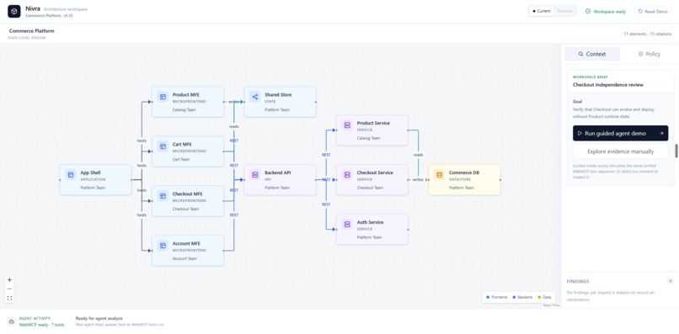Viewport: 679px width, 334px height.
Task: Select the Checkout Service node title
Action: (375, 172)
